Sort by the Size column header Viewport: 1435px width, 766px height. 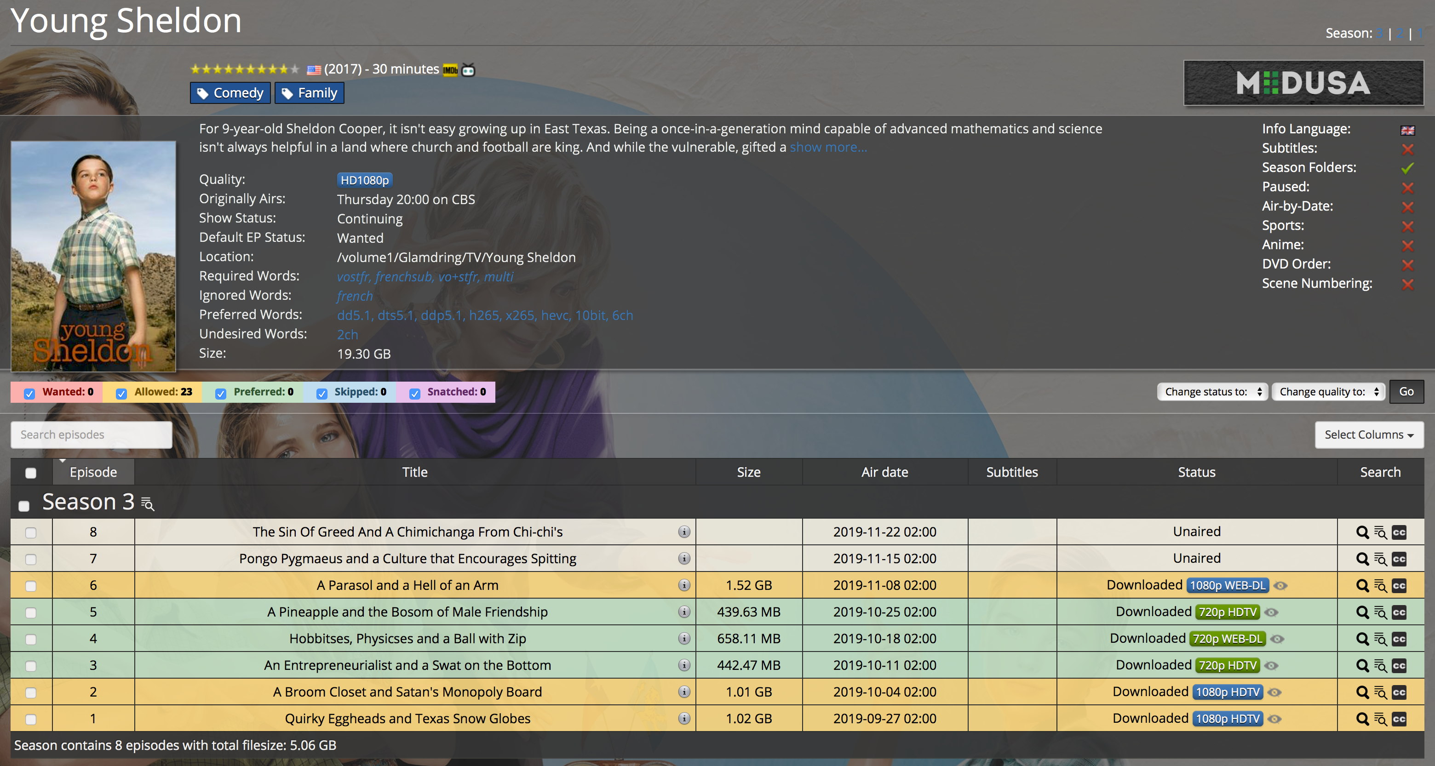pos(748,472)
